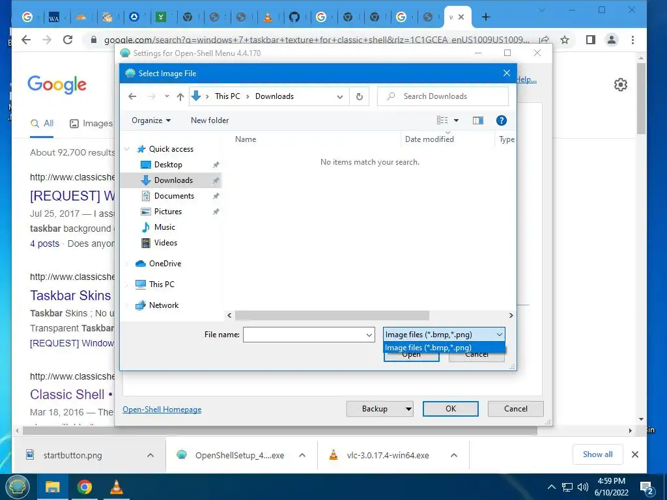Click OK in Open-Shell settings window
The width and height of the screenshot is (667, 500).
[451, 409]
